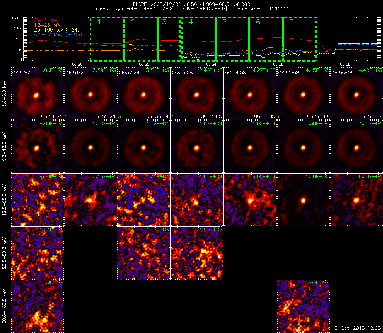Click the 12.0-25.0 keV row label

click(x=4, y=200)
